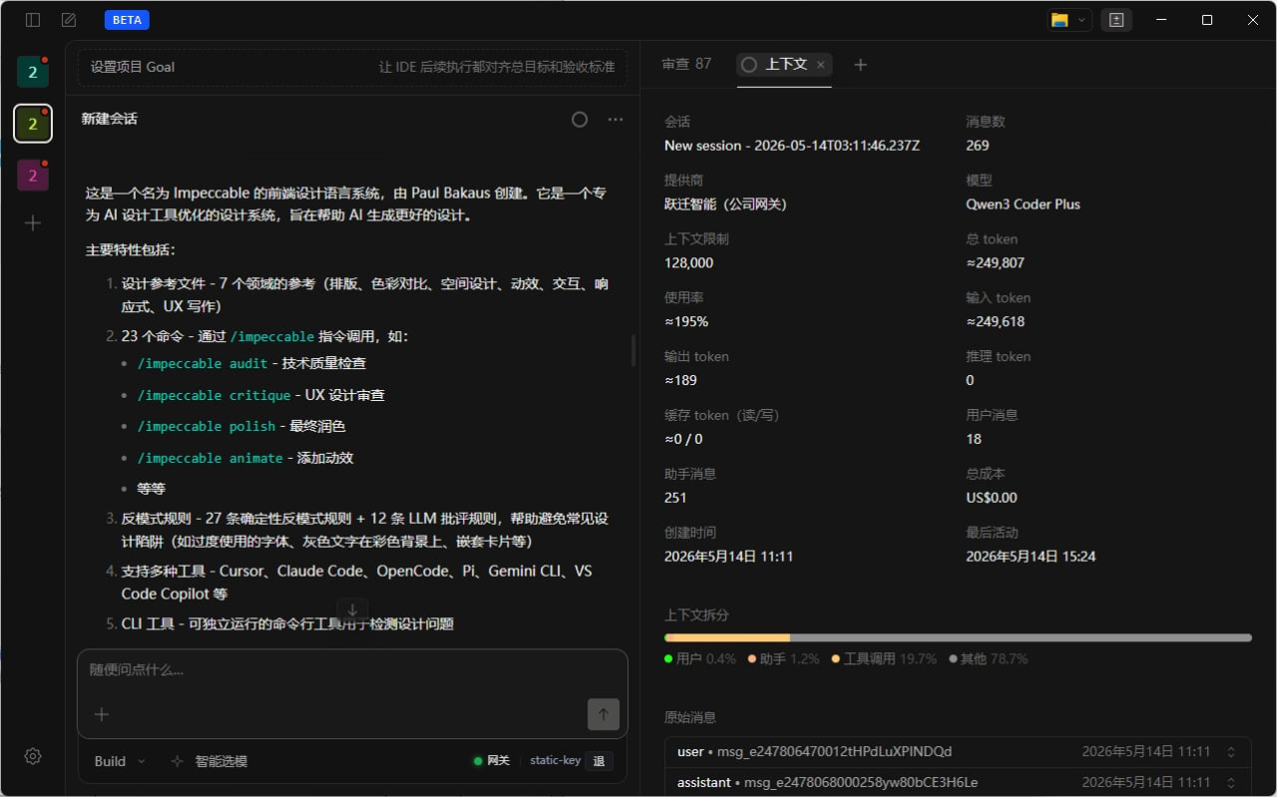This screenshot has width=1277, height=797.
Task: Add a new project with plus icon
Action: point(33,222)
